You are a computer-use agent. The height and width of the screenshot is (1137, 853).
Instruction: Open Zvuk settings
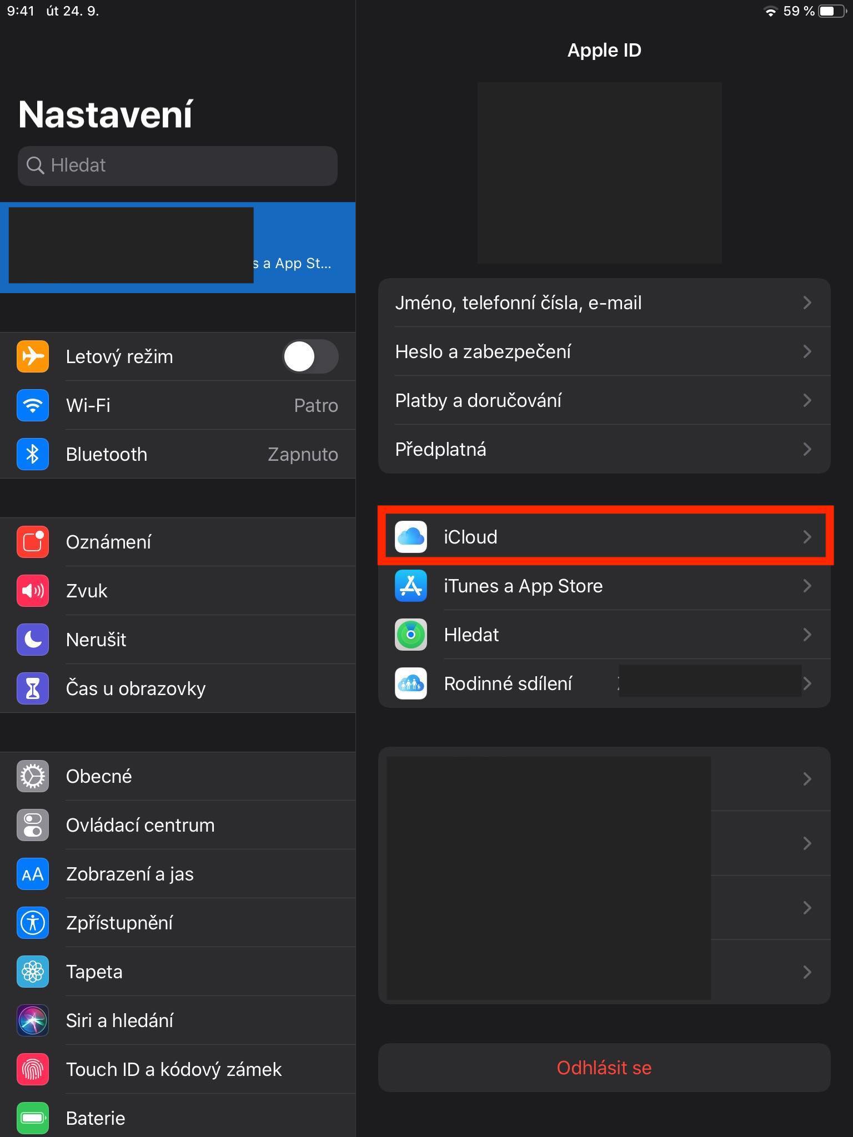click(x=178, y=590)
